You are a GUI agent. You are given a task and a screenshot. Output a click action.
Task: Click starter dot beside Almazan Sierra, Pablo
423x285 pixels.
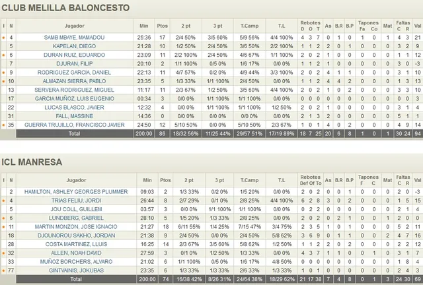(4, 80)
